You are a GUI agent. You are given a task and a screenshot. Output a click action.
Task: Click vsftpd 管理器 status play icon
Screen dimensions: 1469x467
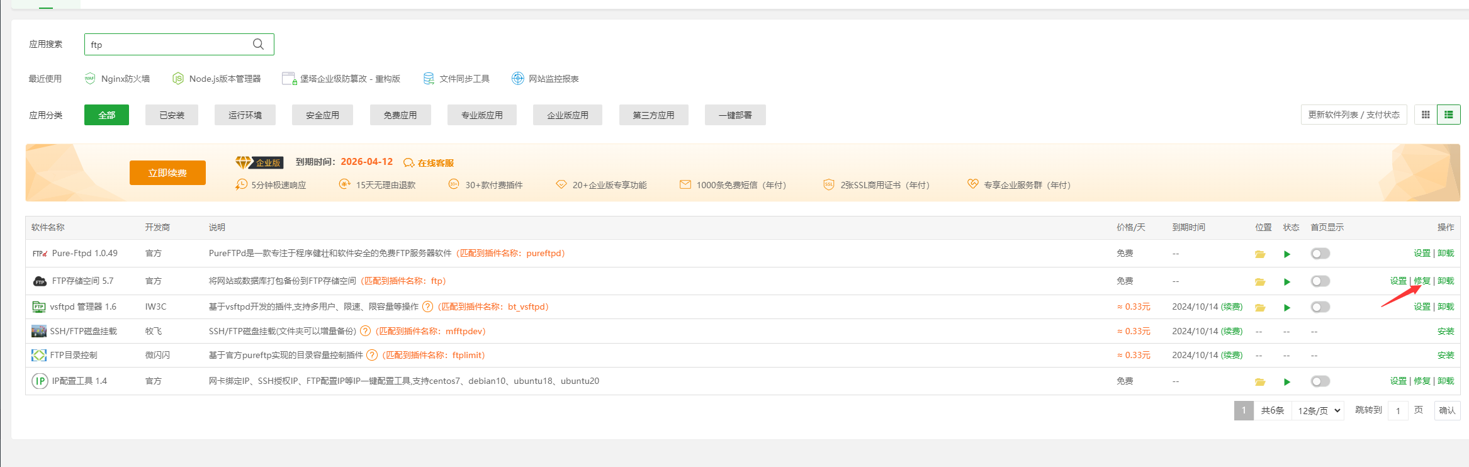[x=1287, y=308]
